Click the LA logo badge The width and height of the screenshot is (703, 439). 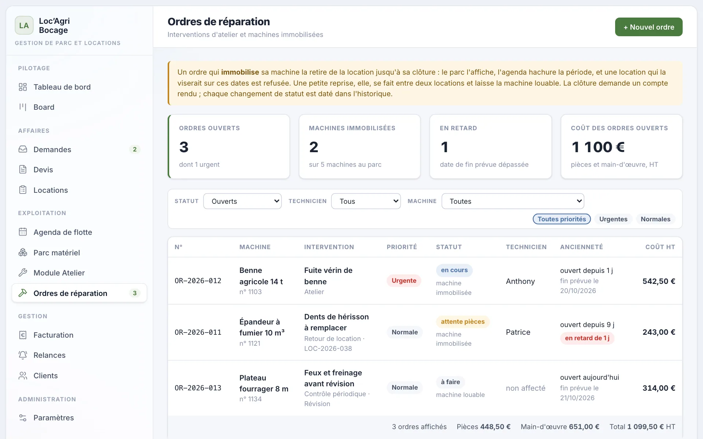click(x=24, y=25)
